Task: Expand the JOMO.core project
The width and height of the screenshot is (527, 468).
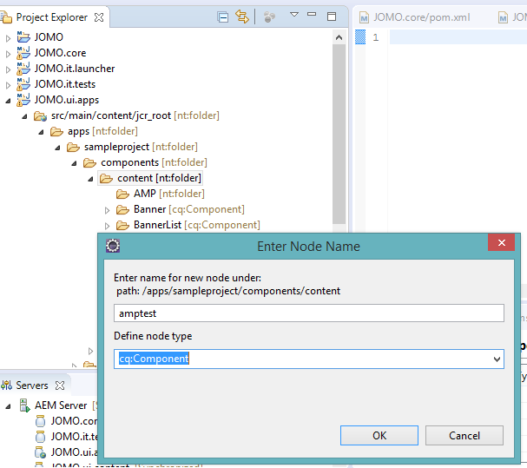Action: (8, 54)
